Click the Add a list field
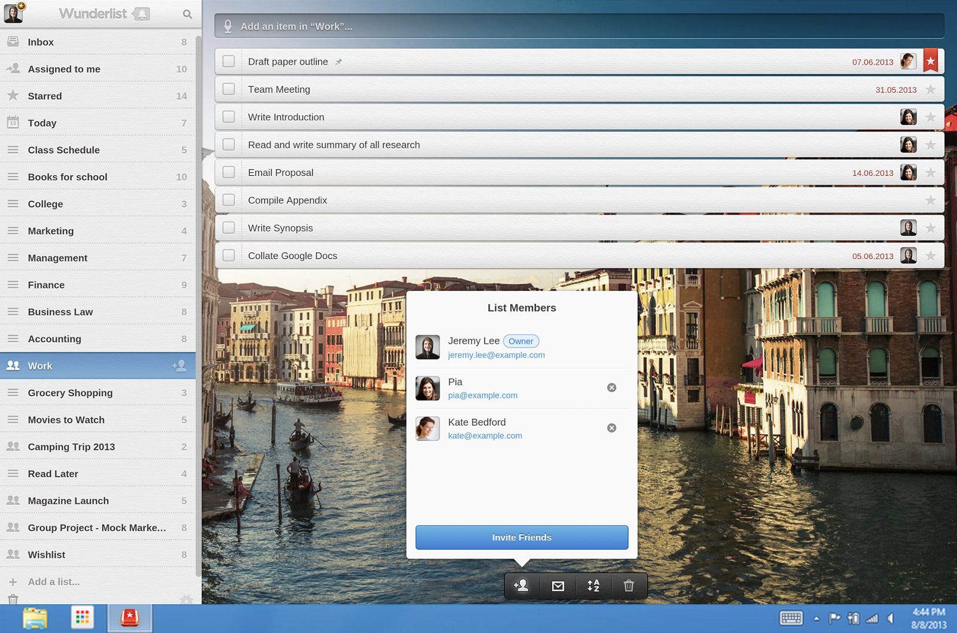957x633 pixels. click(x=54, y=582)
